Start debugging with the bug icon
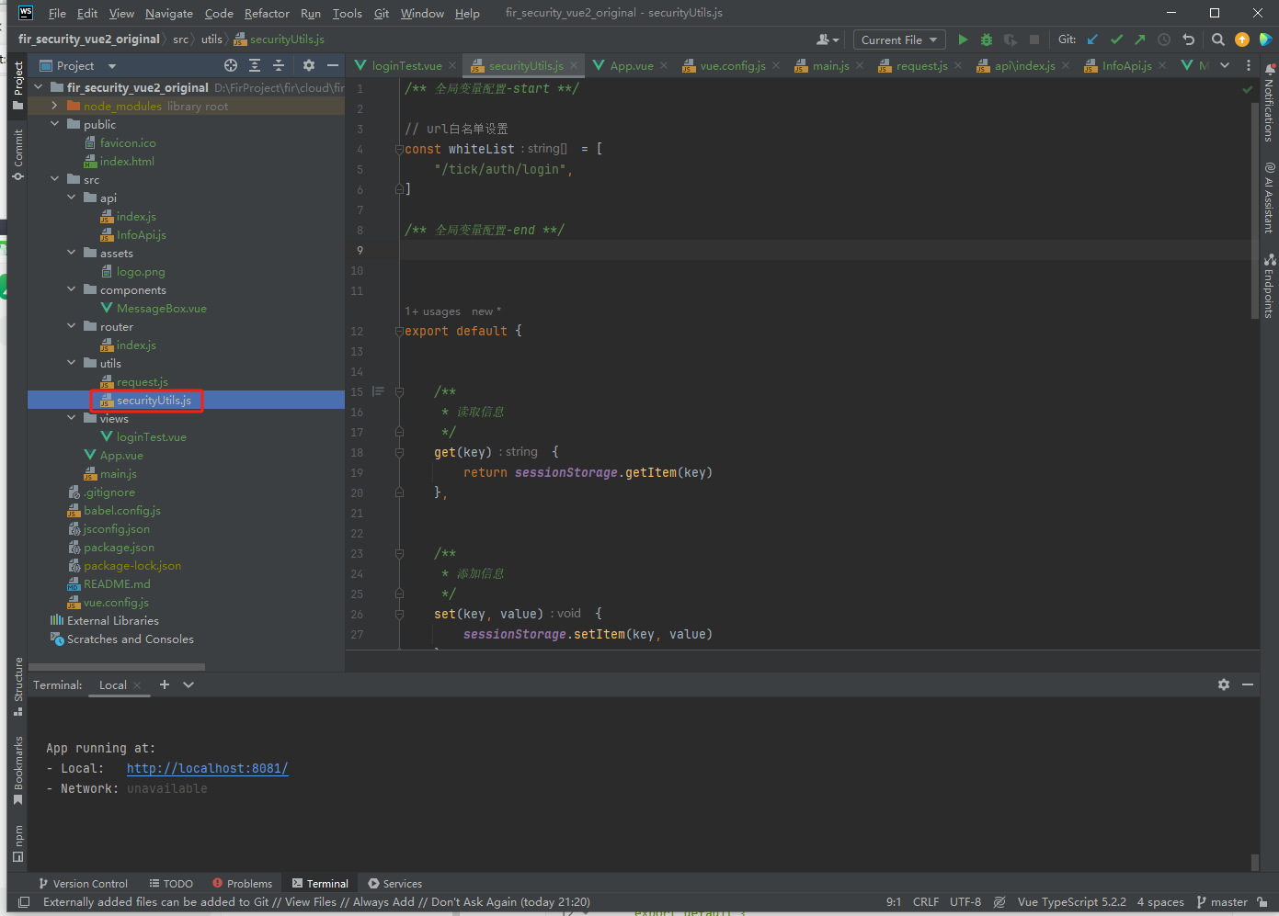Viewport: 1279px width, 916px height. tap(987, 40)
